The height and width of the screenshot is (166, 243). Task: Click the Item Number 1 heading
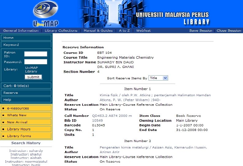[137, 89]
